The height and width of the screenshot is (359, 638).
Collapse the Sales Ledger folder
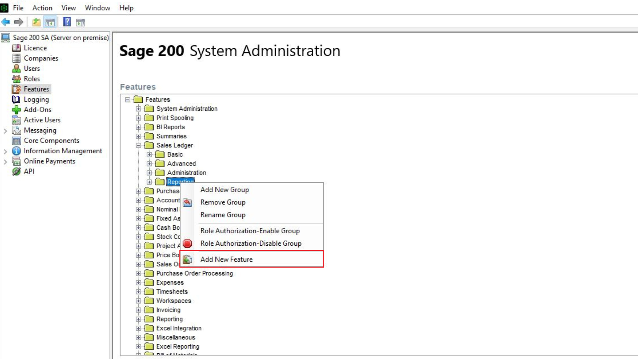click(x=139, y=145)
